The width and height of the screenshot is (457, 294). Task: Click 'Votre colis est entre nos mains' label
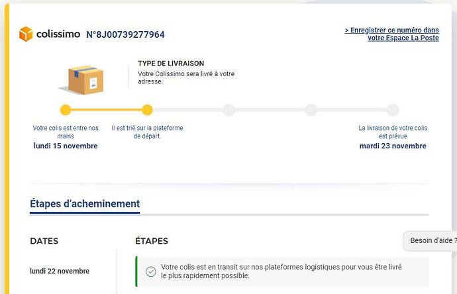[66, 132]
